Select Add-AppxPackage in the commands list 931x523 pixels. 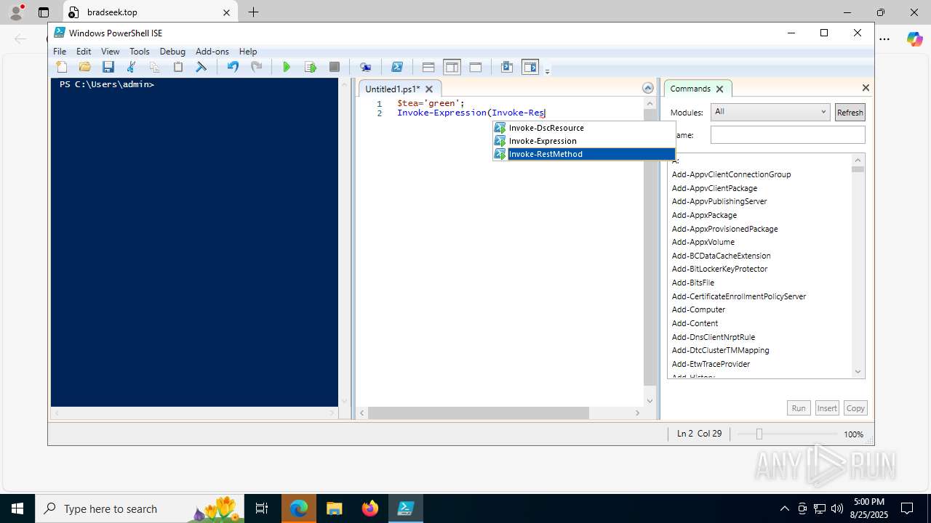(x=704, y=215)
